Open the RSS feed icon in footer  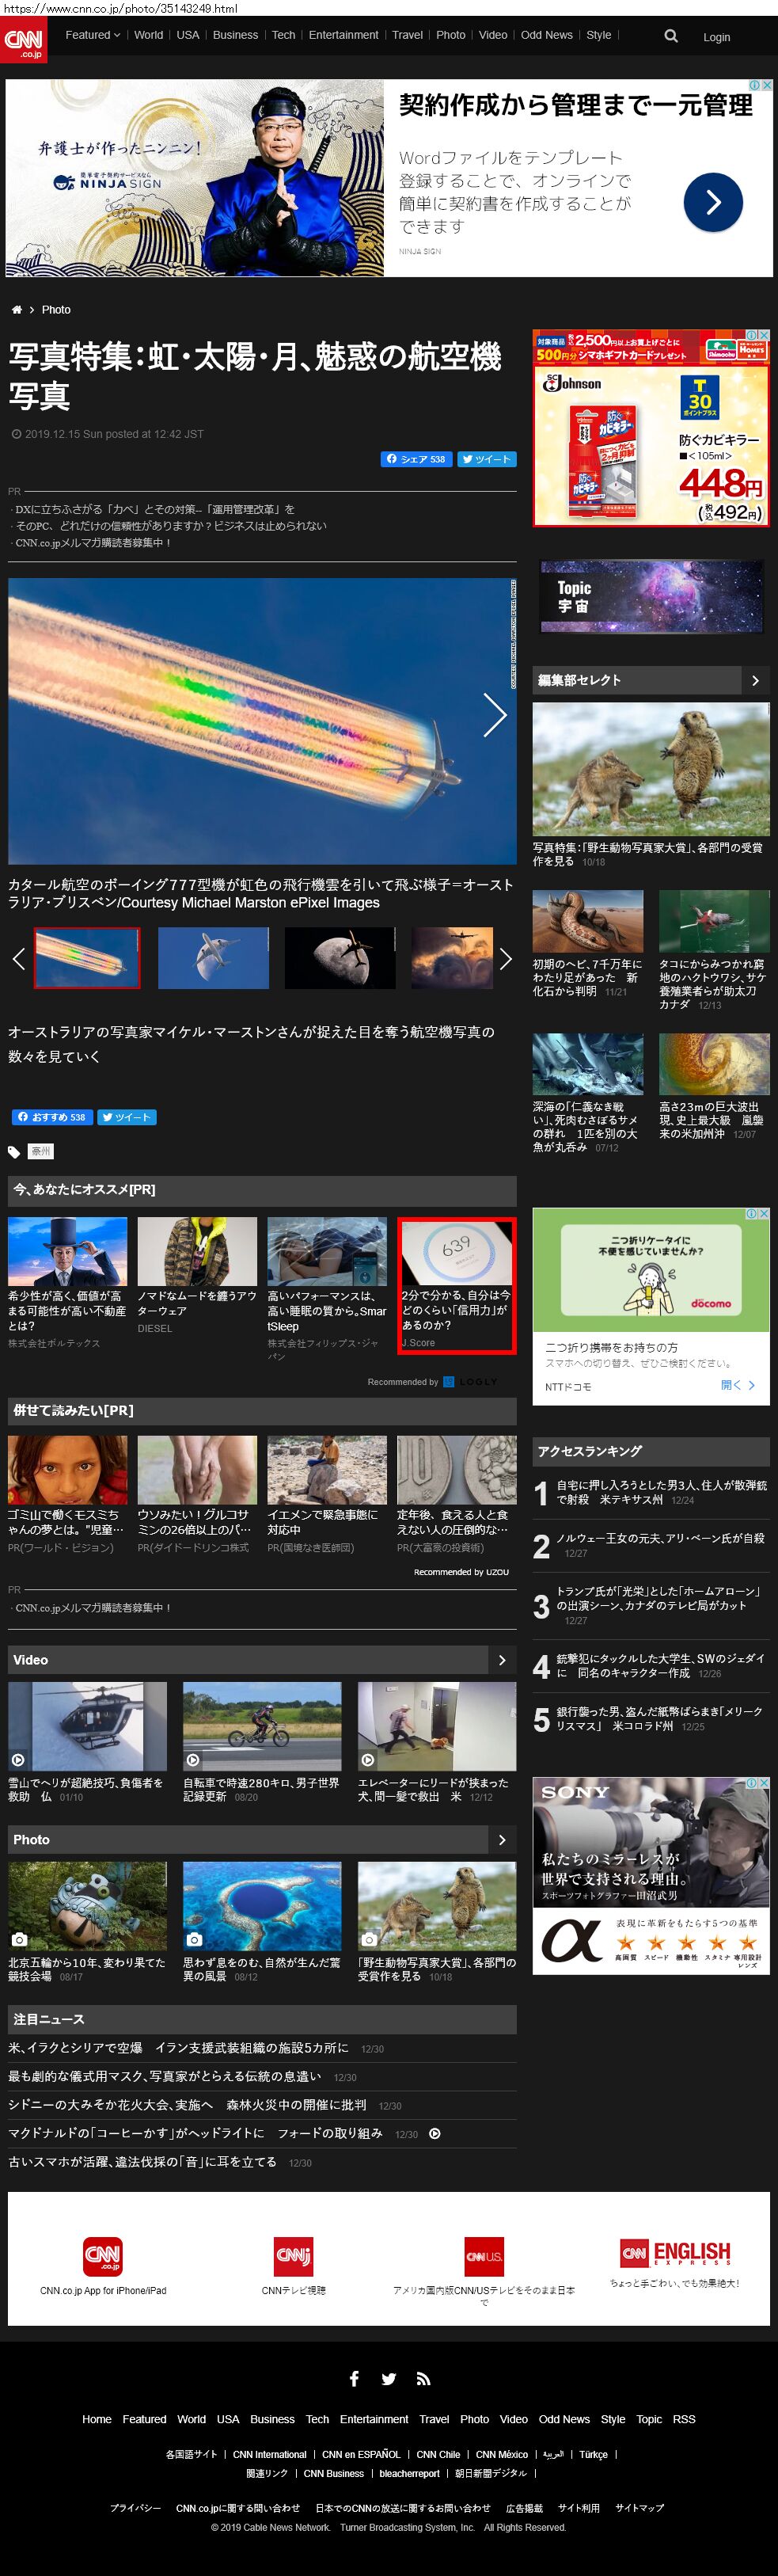423,2379
